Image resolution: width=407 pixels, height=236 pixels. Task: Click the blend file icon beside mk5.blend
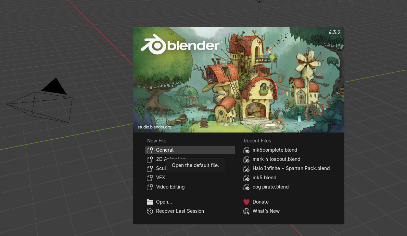pos(246,178)
